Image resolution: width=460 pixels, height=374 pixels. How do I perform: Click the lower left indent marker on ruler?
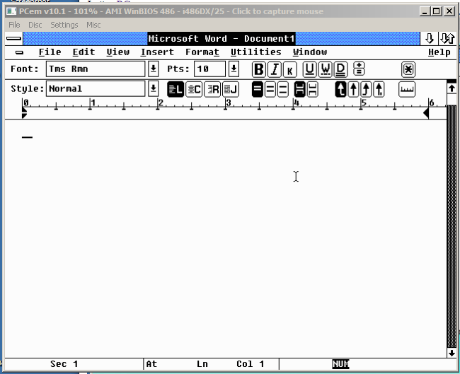pos(24,115)
